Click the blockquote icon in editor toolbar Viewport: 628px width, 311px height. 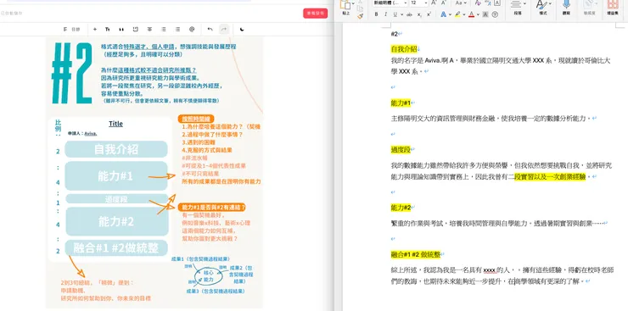coord(121,29)
